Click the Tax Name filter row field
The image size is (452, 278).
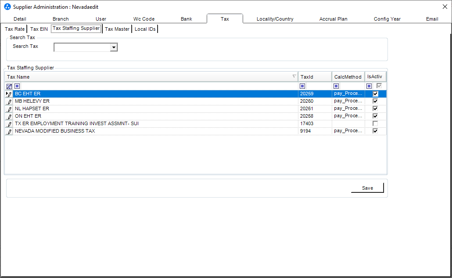(158, 86)
